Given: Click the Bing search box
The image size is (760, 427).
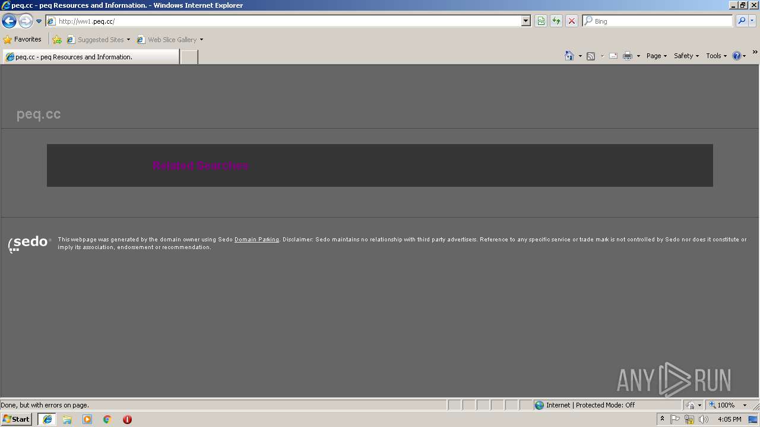Looking at the screenshot, I should coord(658,21).
